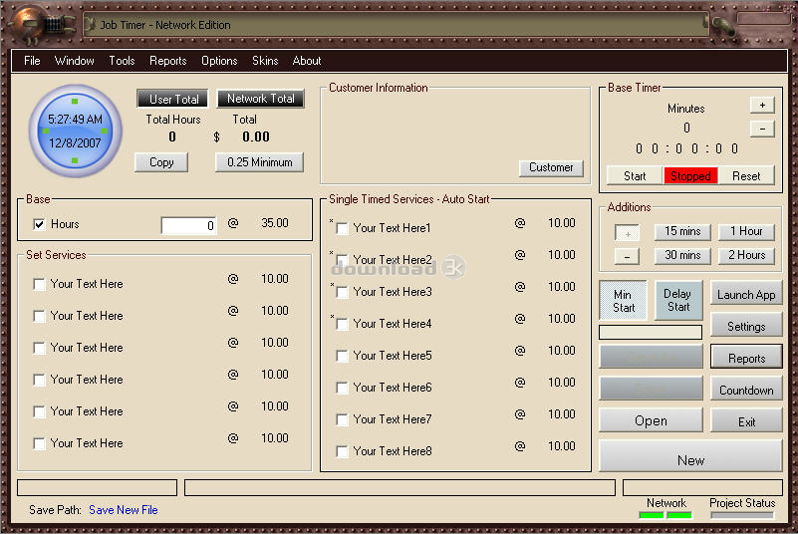Click the Launch App button
This screenshot has height=534, width=798.
tap(746, 294)
